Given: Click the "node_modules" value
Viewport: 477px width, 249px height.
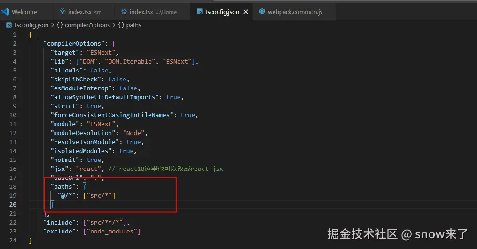Looking at the screenshot, I should pyautogui.click(x=112, y=231).
